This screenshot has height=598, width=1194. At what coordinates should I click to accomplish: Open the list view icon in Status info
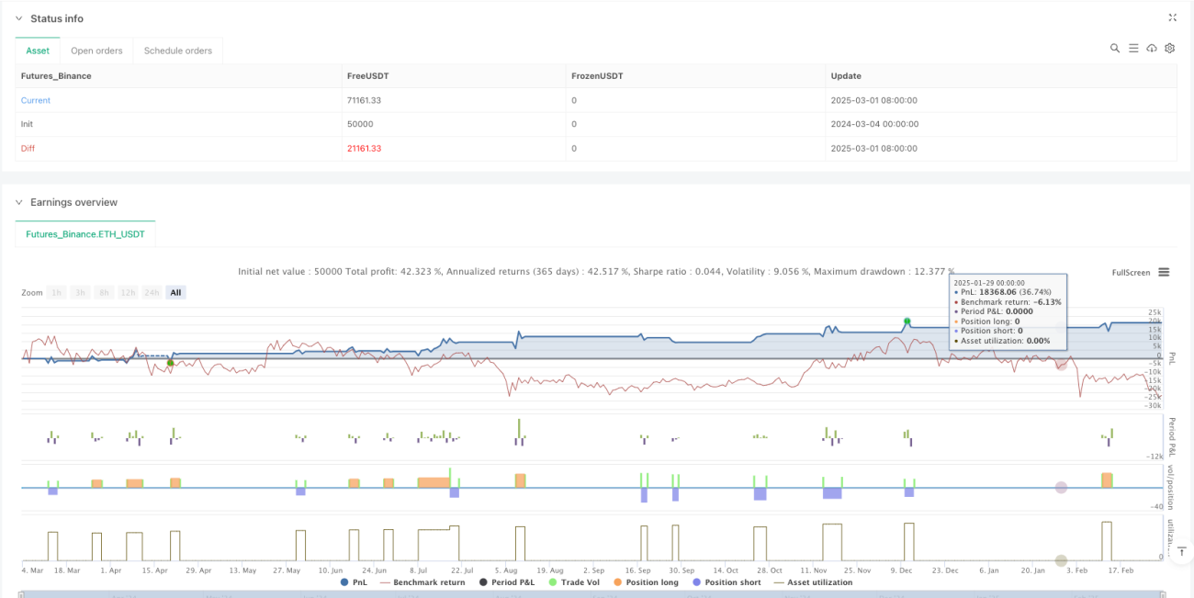[1133, 48]
